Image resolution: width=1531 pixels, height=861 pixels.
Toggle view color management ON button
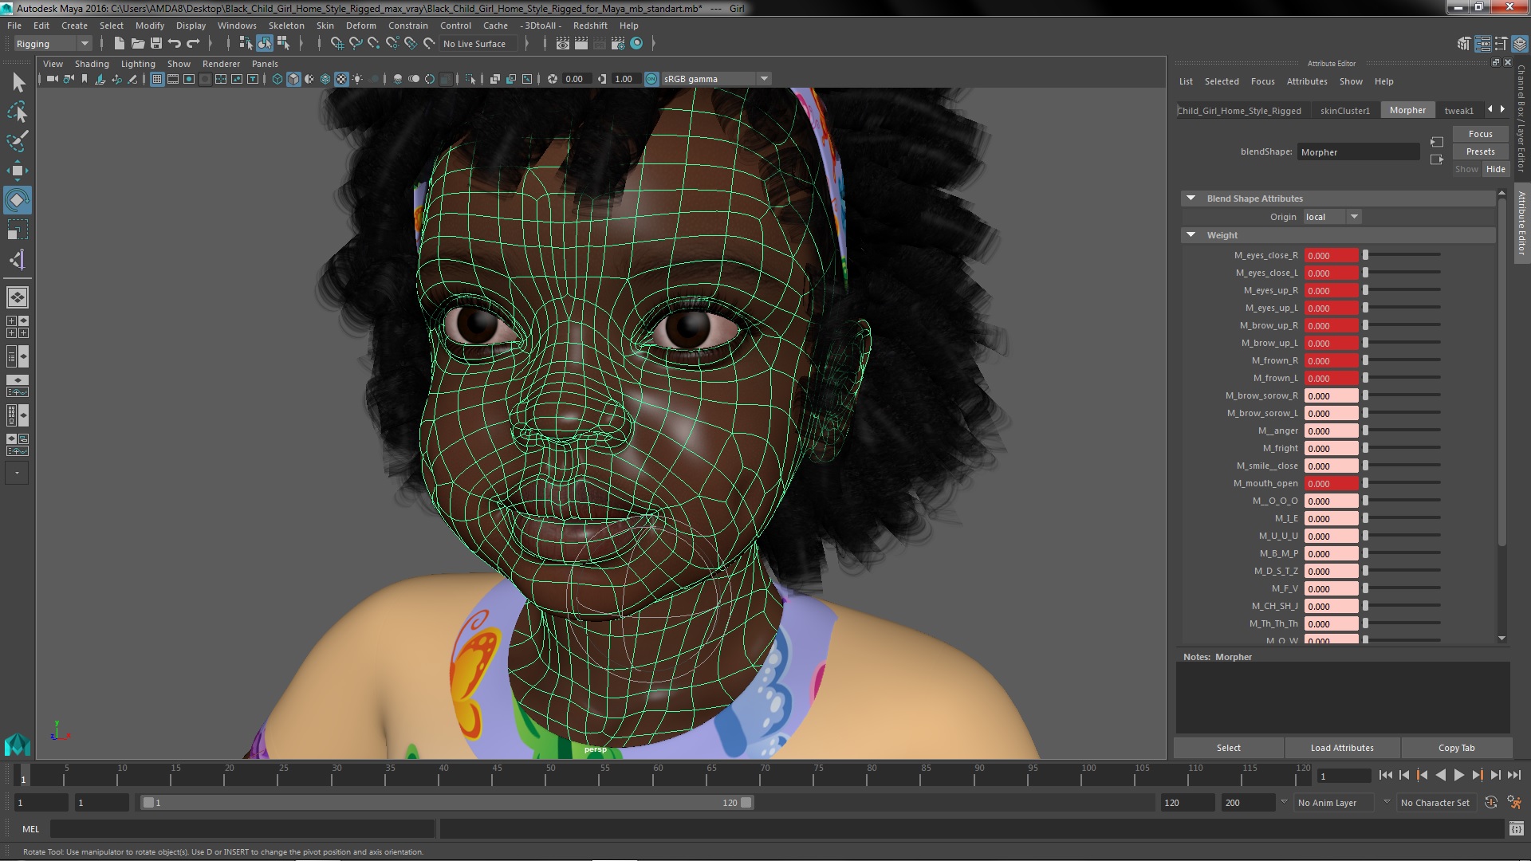(x=651, y=79)
